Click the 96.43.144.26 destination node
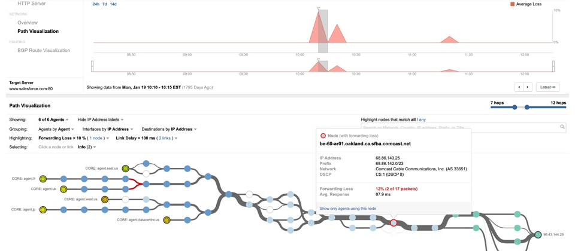The width and height of the screenshot is (575, 251). [538, 235]
